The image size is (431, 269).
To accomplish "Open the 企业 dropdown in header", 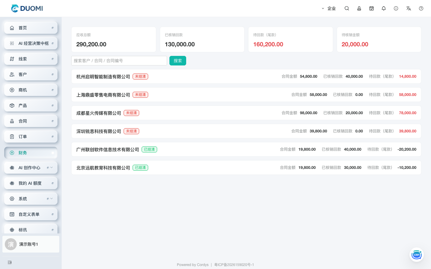I will pos(329,8).
